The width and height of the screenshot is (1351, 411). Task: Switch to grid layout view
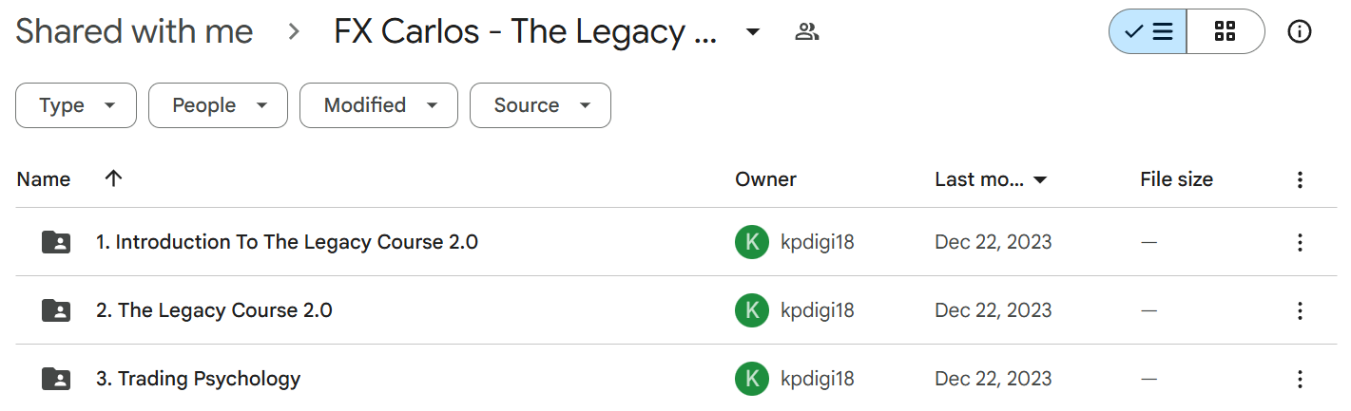click(1225, 32)
